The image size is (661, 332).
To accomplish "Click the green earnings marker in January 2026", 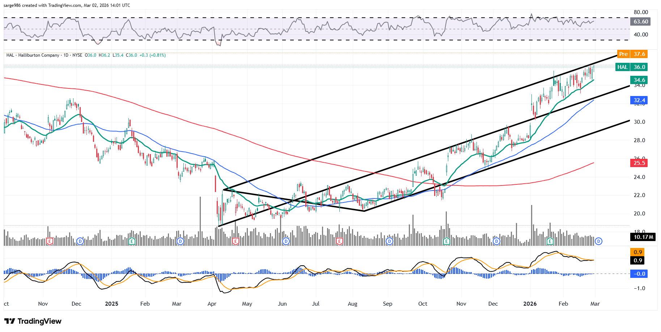I will [550, 241].
